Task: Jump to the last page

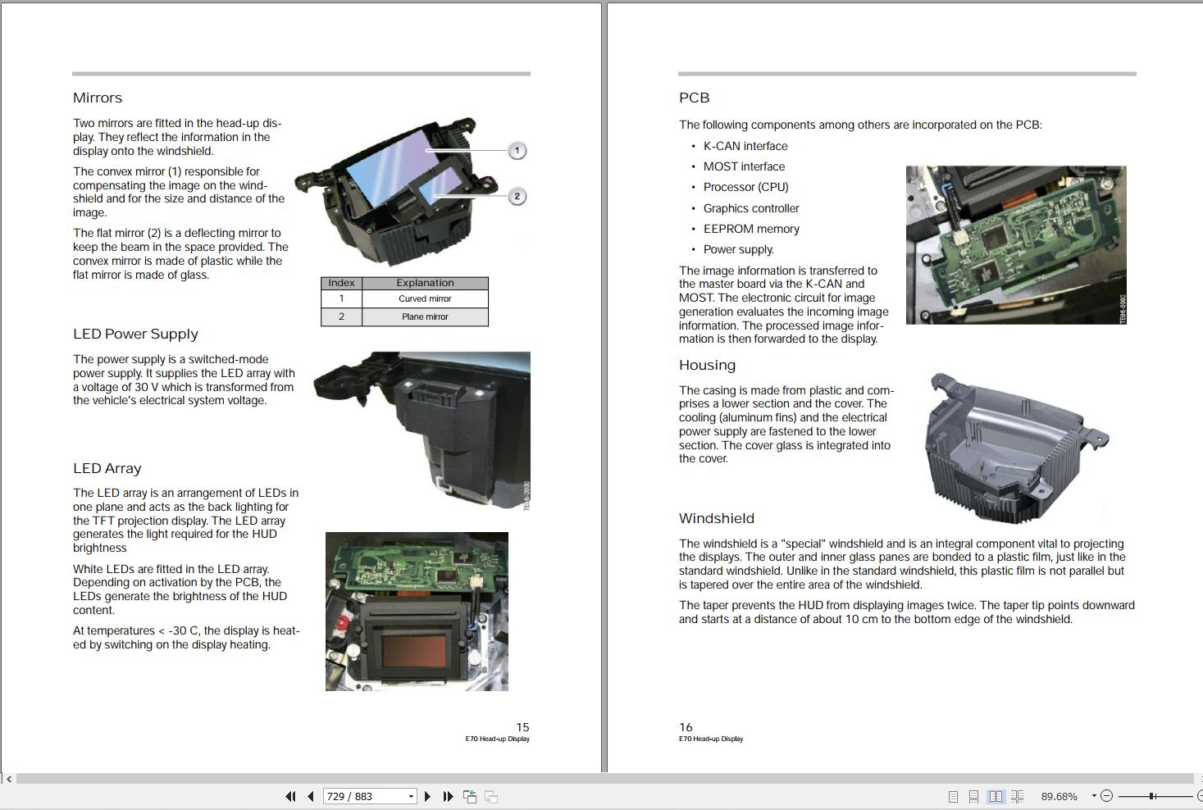Action: click(447, 796)
